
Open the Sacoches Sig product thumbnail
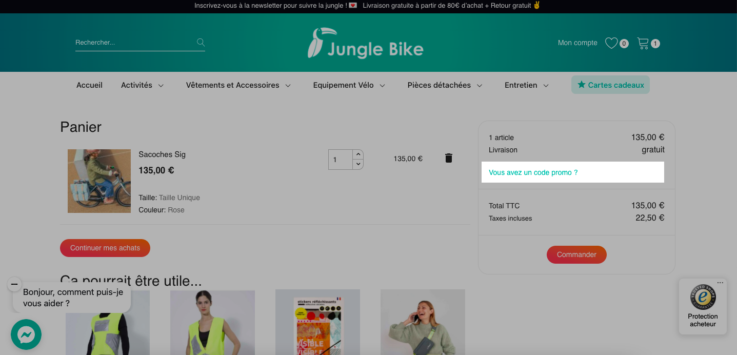(x=99, y=181)
